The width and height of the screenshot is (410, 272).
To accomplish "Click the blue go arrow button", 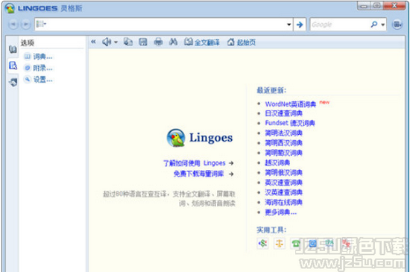I will [x=300, y=25].
